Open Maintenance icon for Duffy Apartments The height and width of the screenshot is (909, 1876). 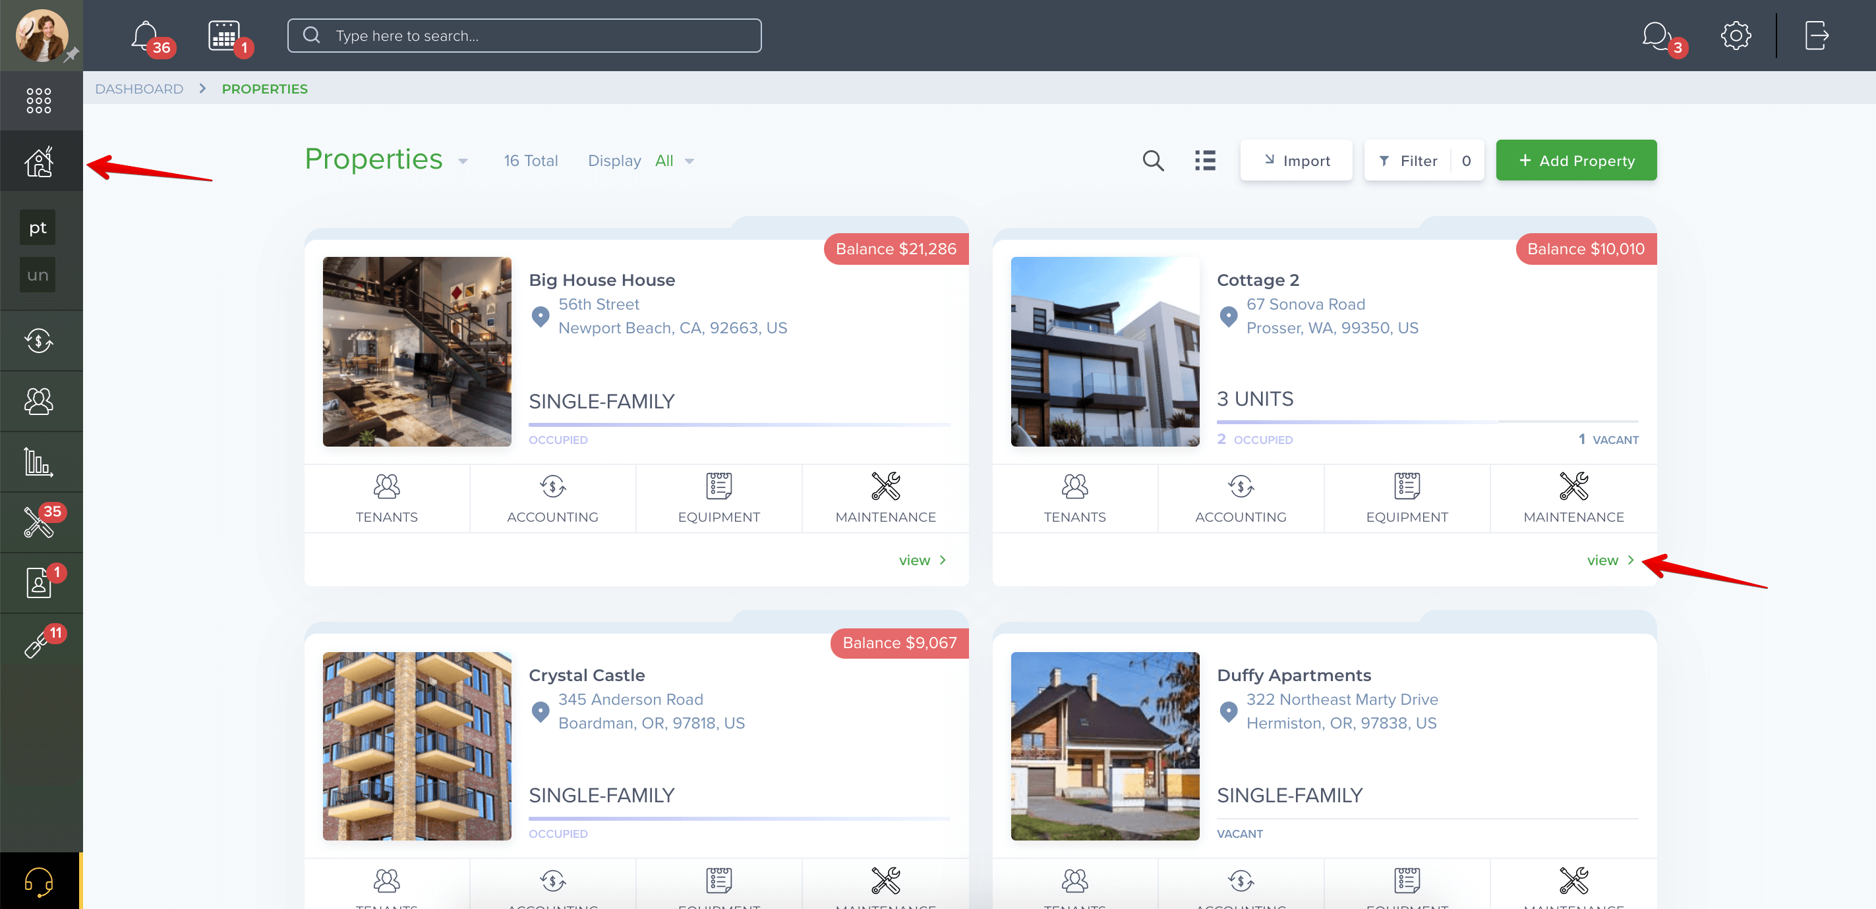pos(1574,881)
